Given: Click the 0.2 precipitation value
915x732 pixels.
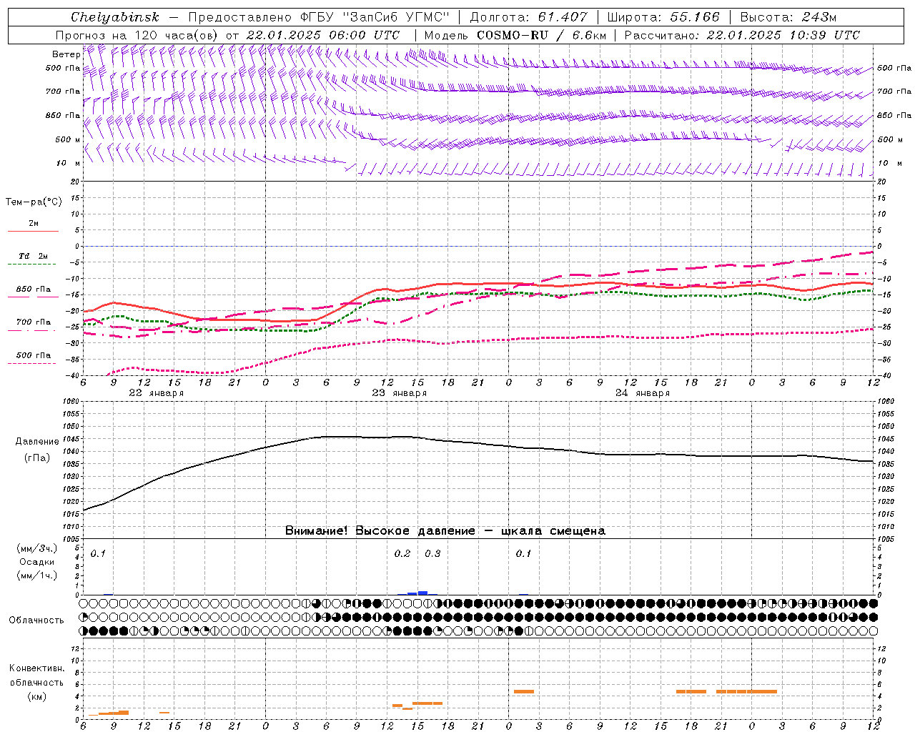Looking at the screenshot, I should [402, 554].
